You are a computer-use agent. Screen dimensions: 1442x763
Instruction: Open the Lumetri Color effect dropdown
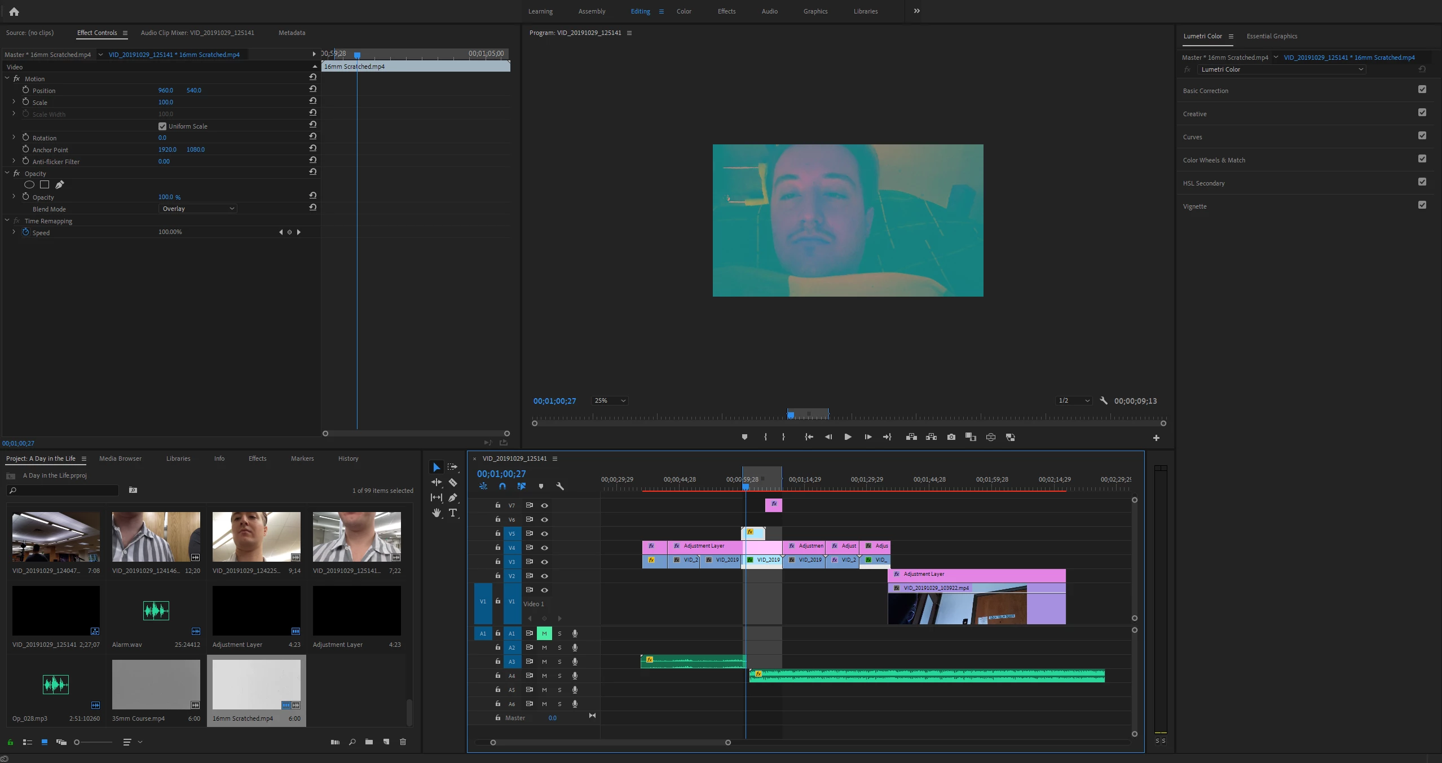1282,69
